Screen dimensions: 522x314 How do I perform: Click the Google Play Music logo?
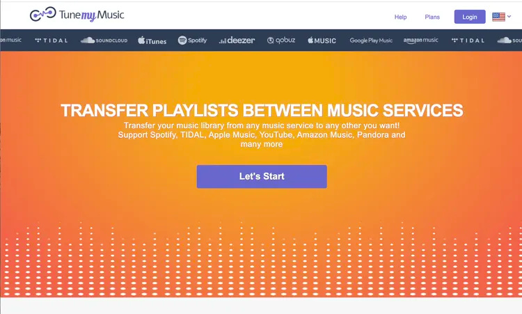pos(371,40)
